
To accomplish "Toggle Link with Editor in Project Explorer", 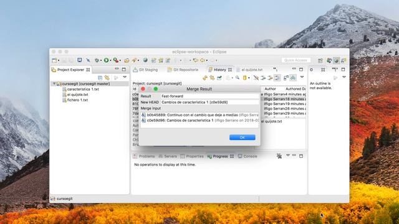I will 107,77.
